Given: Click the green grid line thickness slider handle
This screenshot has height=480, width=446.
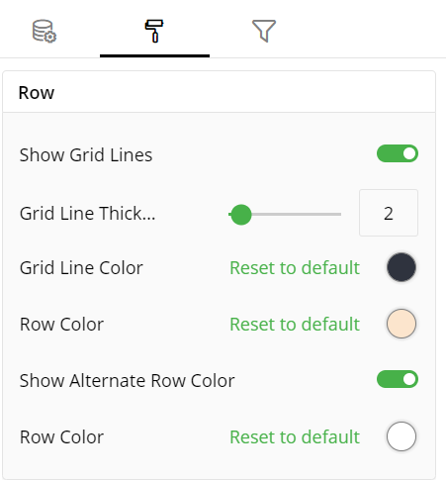Looking at the screenshot, I should click(241, 215).
